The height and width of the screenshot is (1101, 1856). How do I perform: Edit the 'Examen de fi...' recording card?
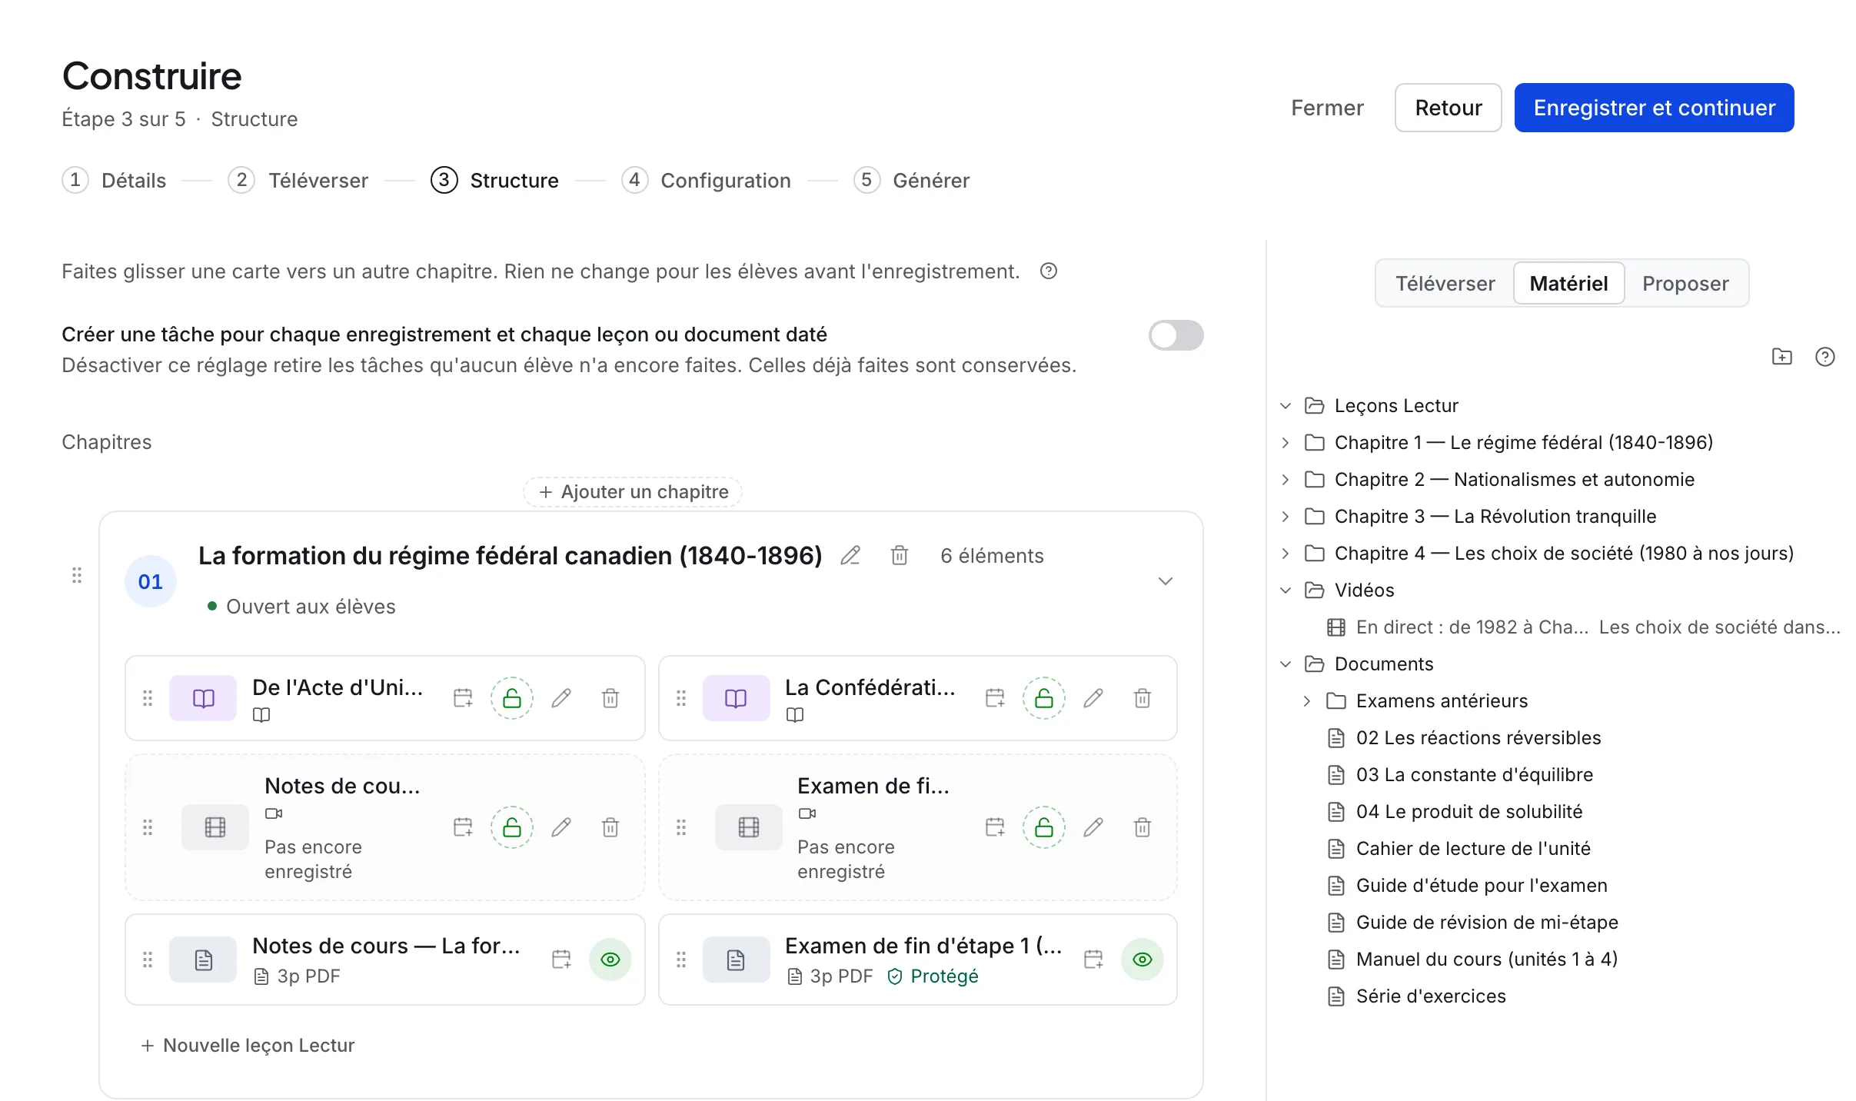point(1093,827)
